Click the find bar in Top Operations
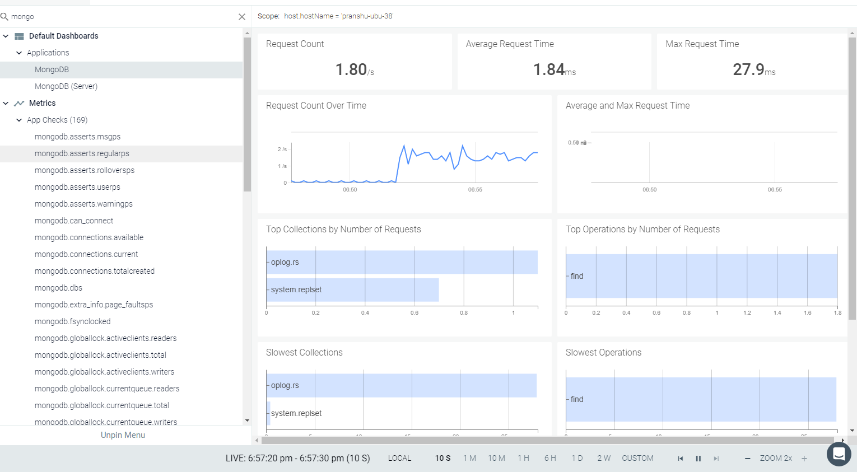Viewport: 857px width, 472px height. coord(702,276)
